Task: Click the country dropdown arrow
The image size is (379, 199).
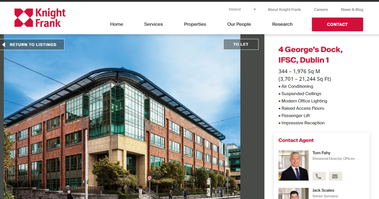Action: [x=255, y=9]
